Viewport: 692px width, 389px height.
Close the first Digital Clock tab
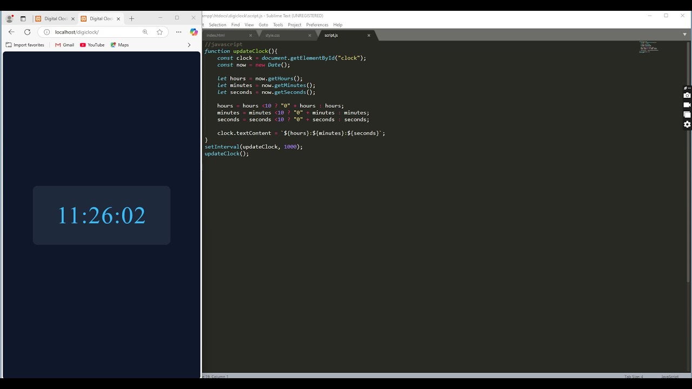[73, 18]
